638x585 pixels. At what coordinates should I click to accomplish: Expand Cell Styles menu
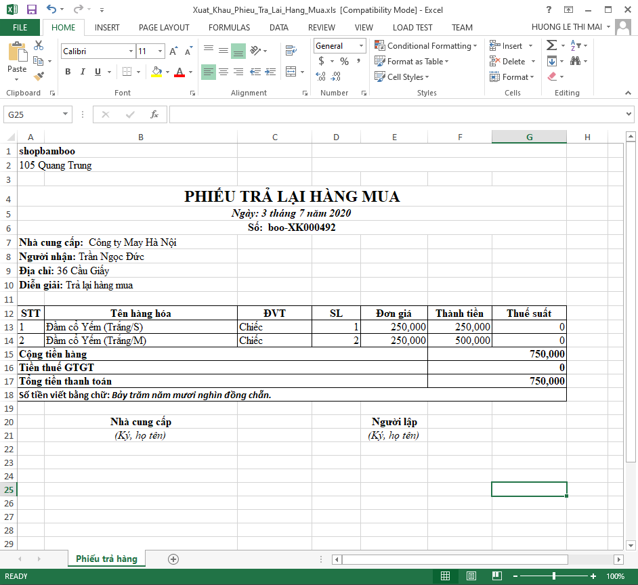click(x=402, y=77)
